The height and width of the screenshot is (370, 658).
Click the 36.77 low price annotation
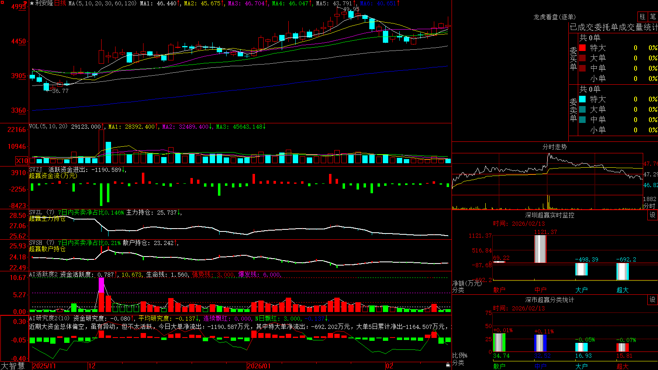[x=60, y=91]
